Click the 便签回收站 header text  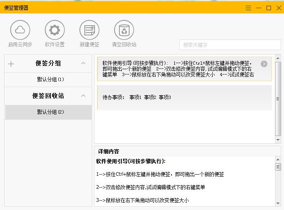[48, 96]
